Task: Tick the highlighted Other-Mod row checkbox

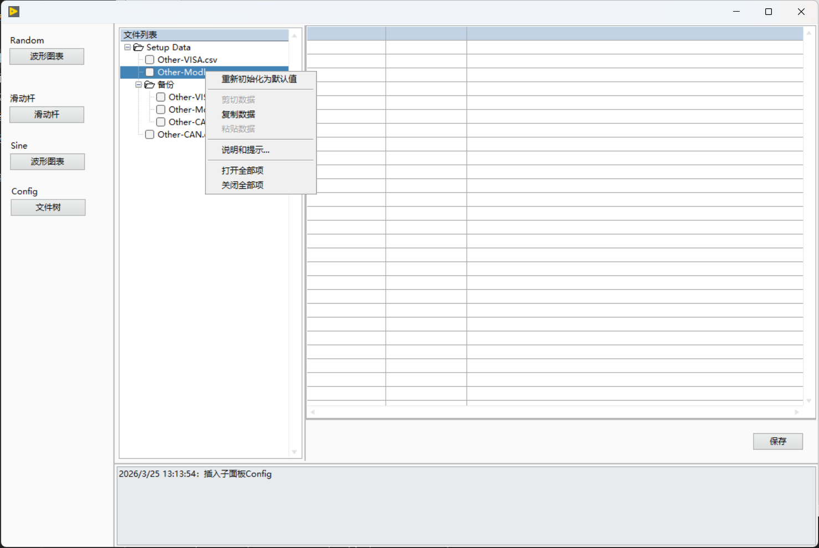Action: click(150, 72)
